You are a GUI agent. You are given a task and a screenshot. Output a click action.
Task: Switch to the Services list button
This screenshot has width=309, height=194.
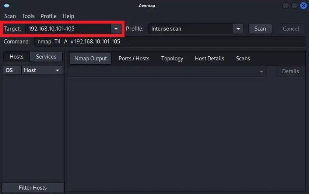coord(46,57)
